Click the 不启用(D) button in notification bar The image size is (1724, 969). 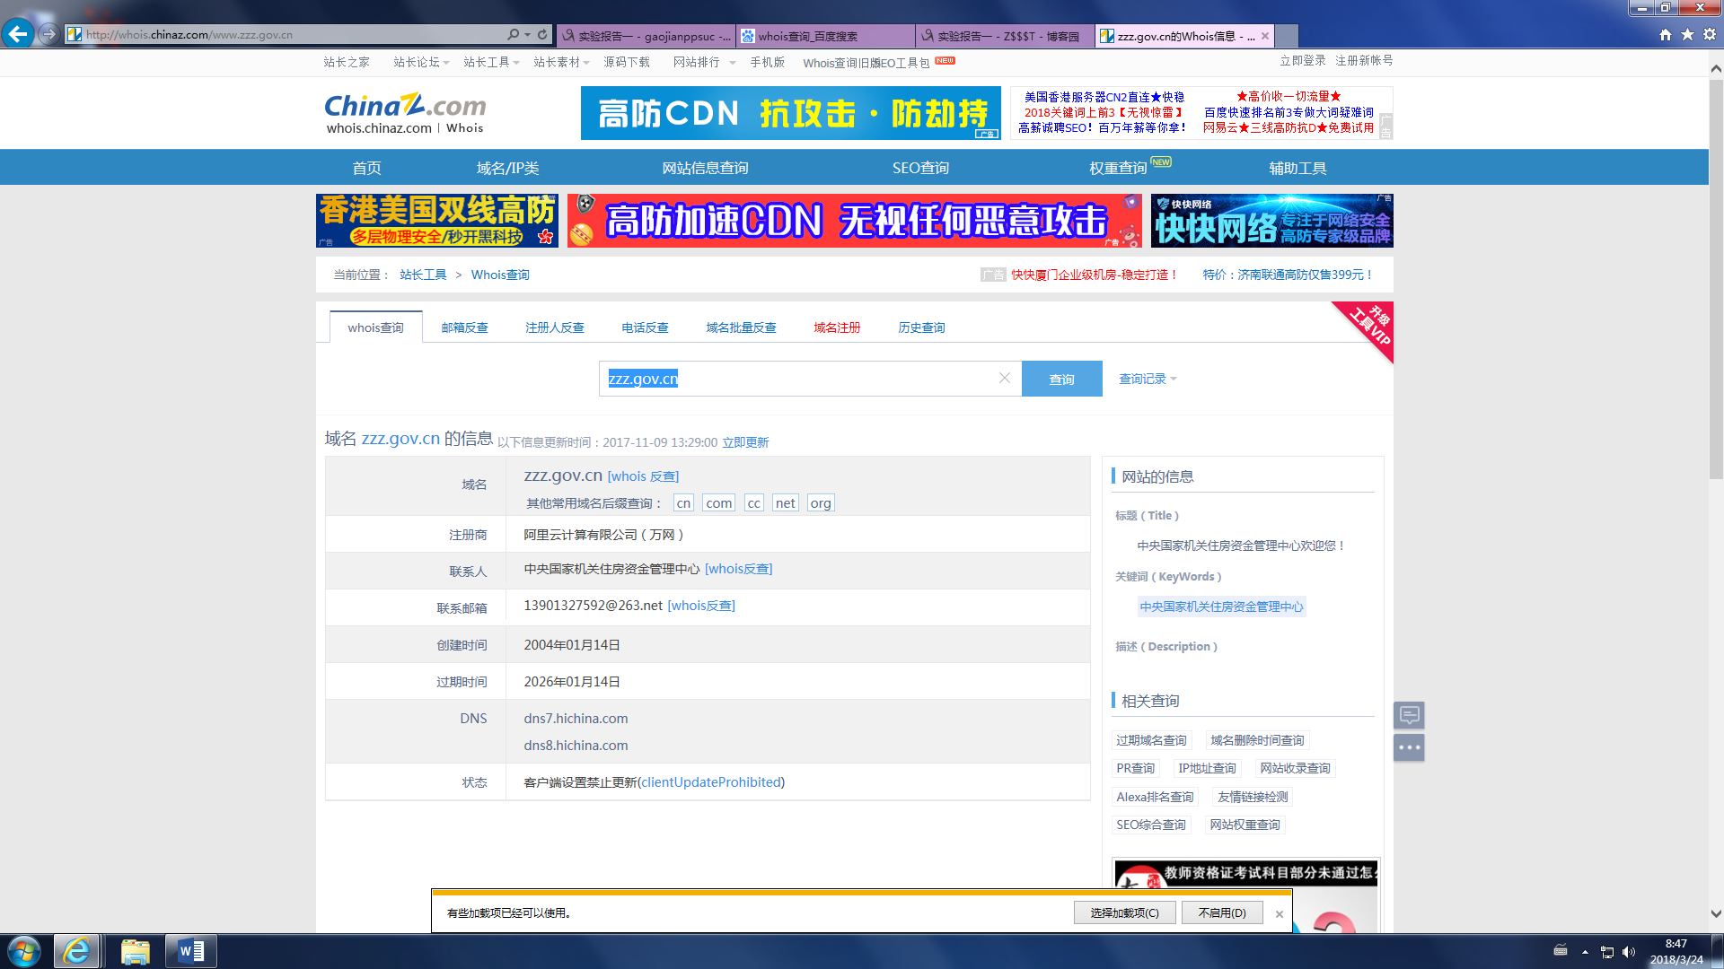pyautogui.click(x=1221, y=912)
